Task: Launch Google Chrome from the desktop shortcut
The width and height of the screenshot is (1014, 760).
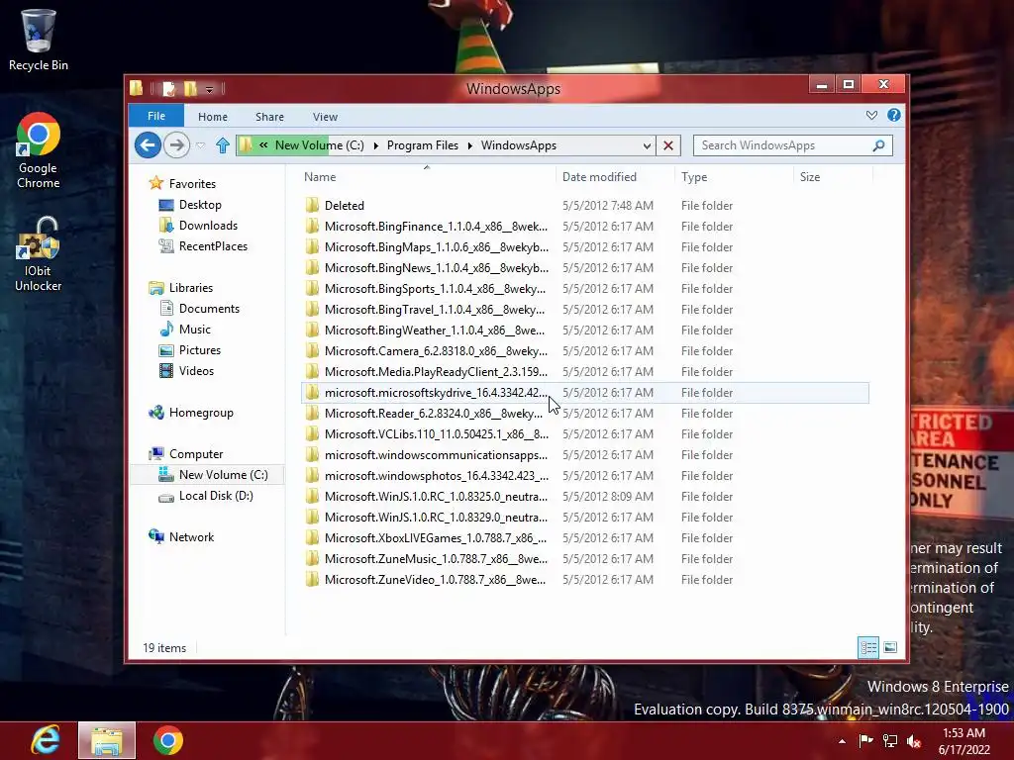Action: pos(39,151)
